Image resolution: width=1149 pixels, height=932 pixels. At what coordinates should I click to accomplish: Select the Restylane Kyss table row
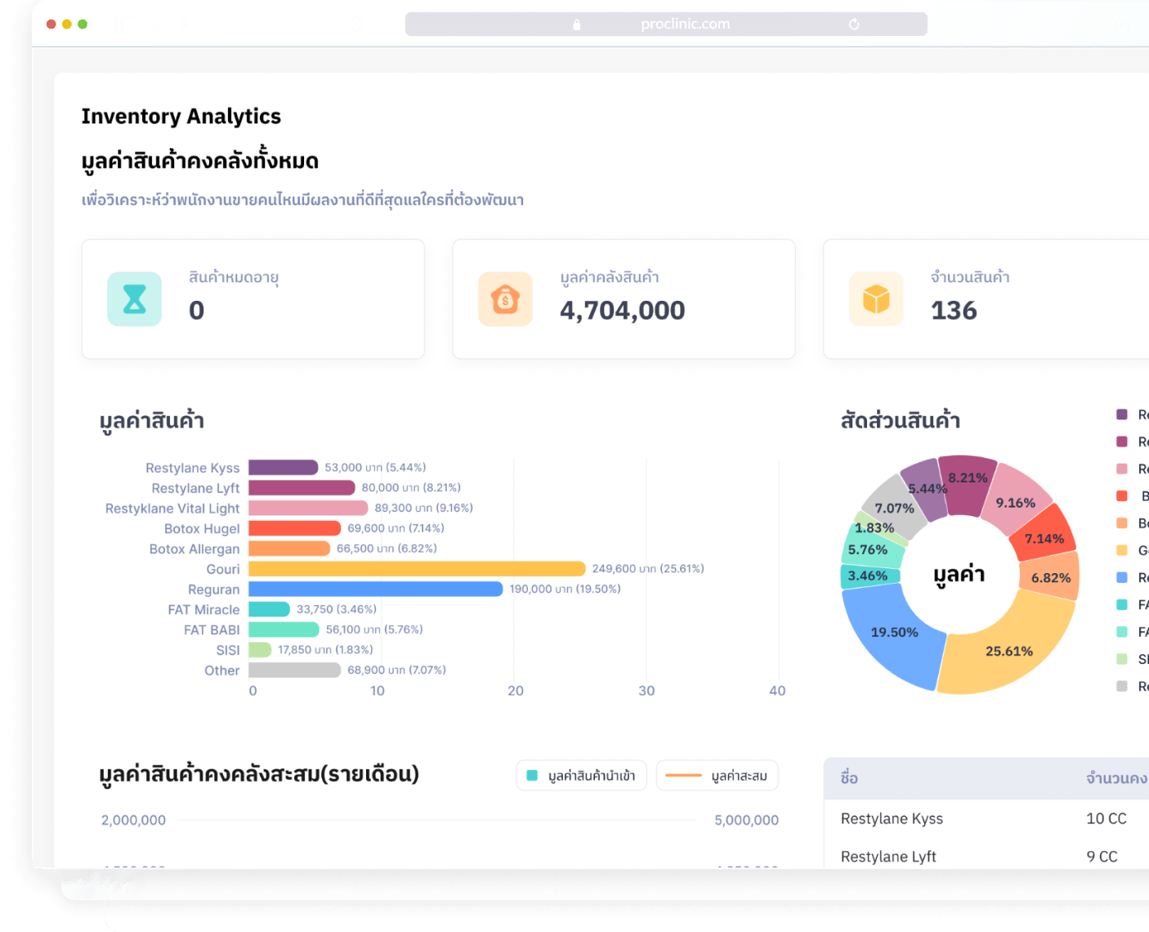(986, 818)
